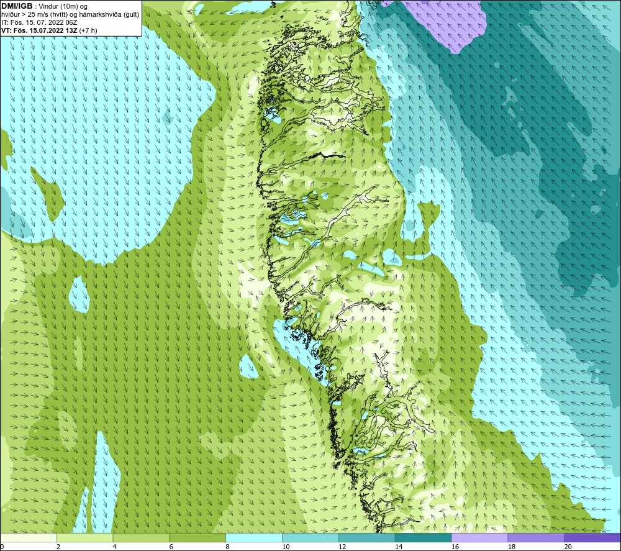Click the 16–18 m/s light purple legend swatch
This screenshot has width=621, height=551.
coord(479,538)
